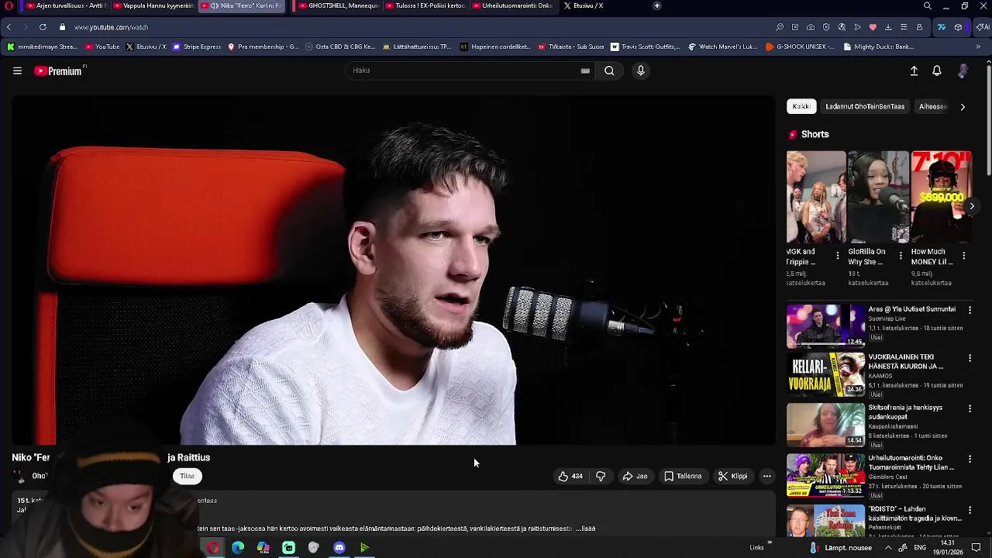
Task: Open TVkaista - Sub Suora bookmark
Action: (x=570, y=46)
